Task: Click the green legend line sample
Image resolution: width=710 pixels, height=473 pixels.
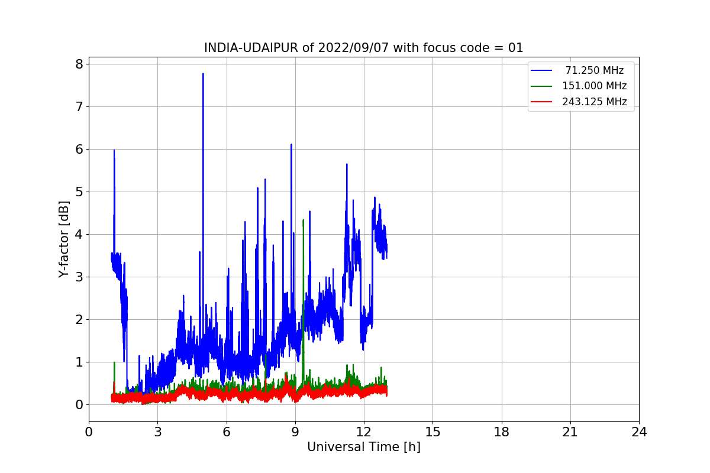Action: pyautogui.click(x=542, y=86)
